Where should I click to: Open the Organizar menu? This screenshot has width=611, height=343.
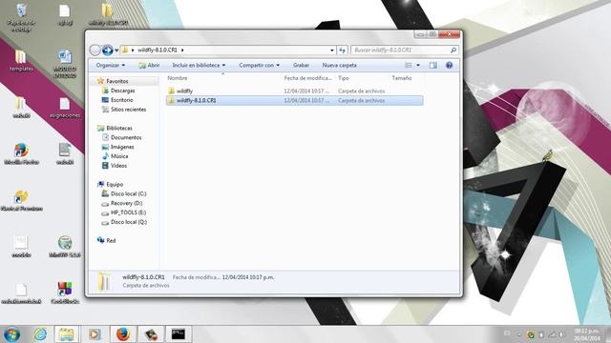[111, 66]
